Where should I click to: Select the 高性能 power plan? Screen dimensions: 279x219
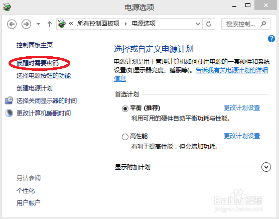tap(125, 137)
